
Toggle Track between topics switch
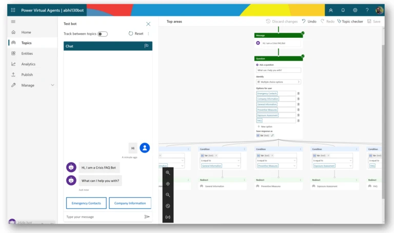pyautogui.click(x=103, y=34)
